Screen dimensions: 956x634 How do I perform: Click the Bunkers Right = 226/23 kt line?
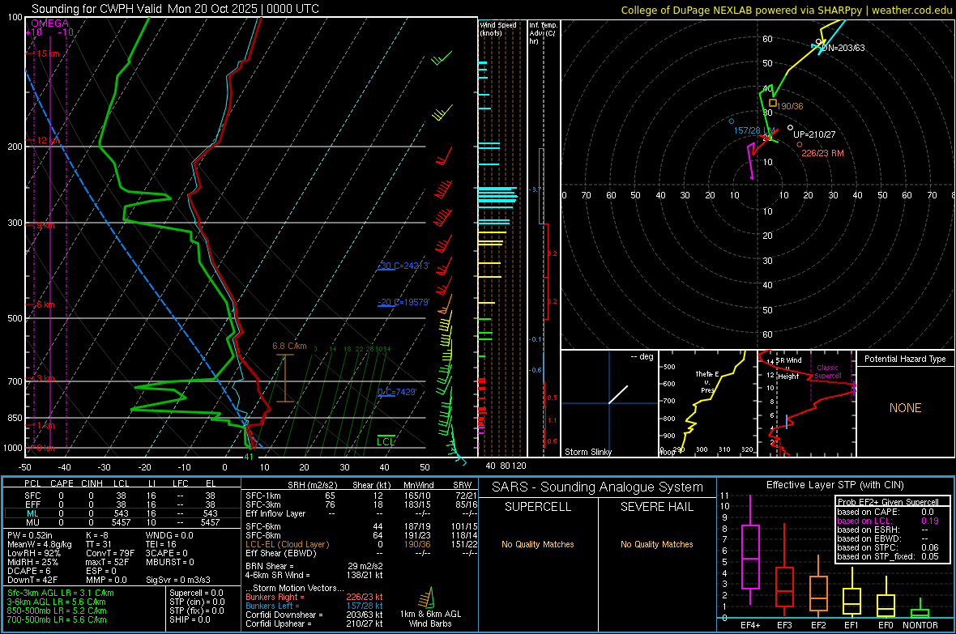pyautogui.click(x=314, y=597)
